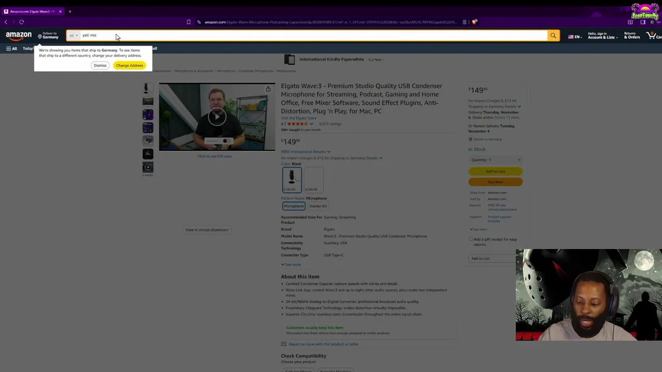The image size is (662, 372).
Task: Click the browser sidebar panel icon
Action: (x=643, y=22)
